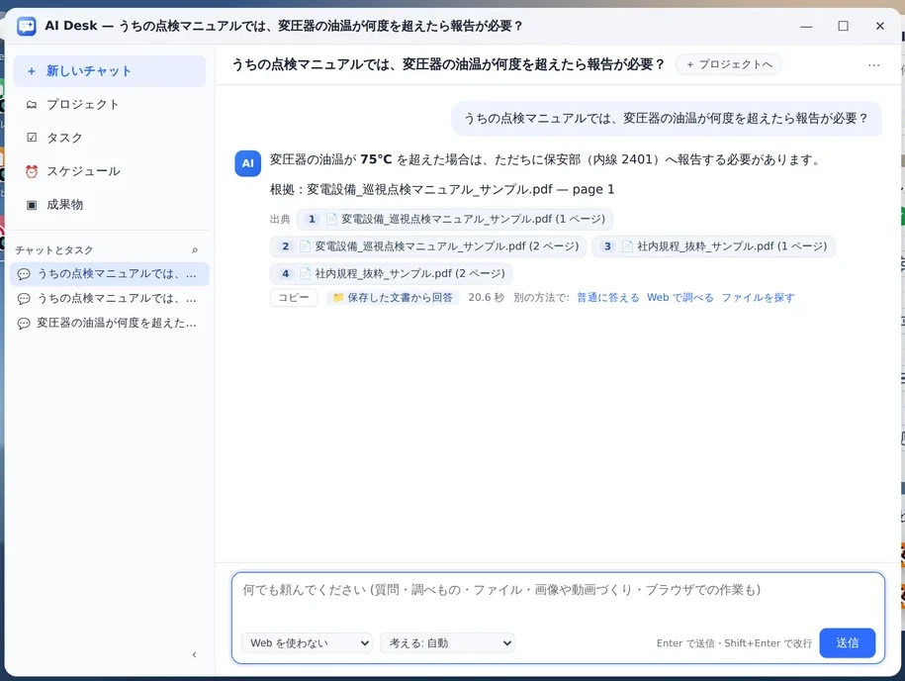Open the プロジェクト sidebar section

click(x=109, y=105)
